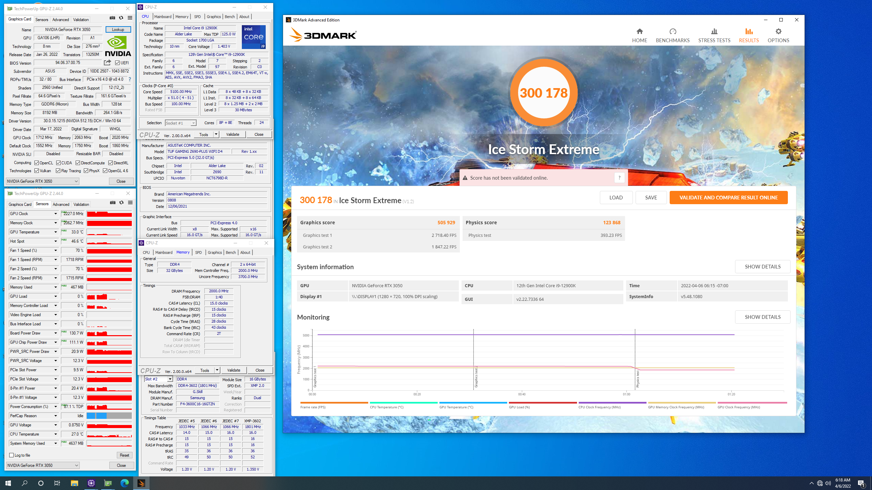Open Tools dropdown arrow in top CPU-Z
The height and width of the screenshot is (490, 872).
point(216,134)
